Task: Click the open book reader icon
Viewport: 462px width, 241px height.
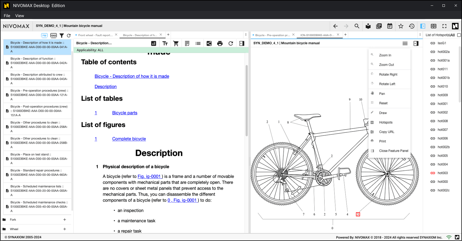Action: coord(368,26)
